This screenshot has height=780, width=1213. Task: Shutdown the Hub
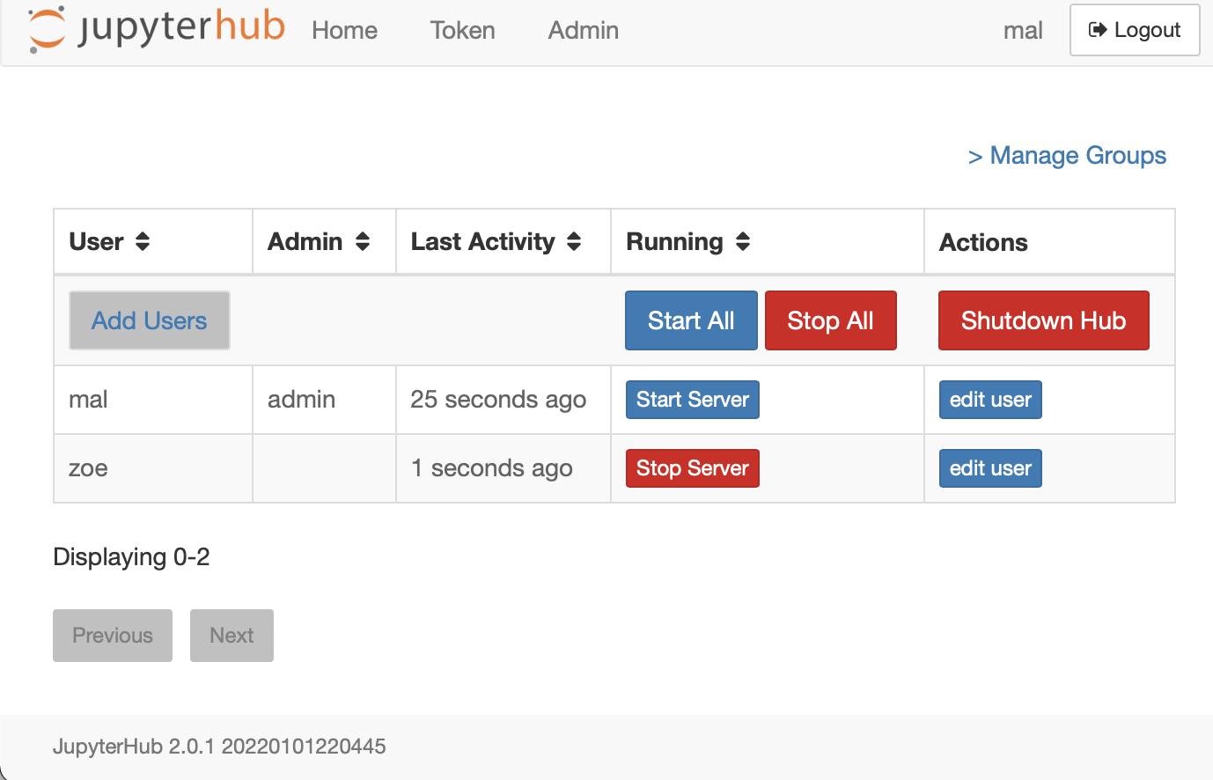pos(1043,320)
